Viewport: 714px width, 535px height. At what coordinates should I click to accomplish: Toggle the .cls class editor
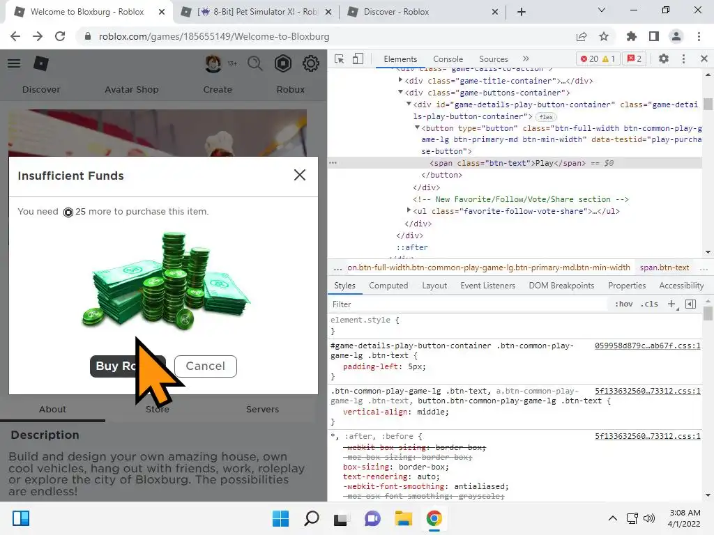pos(649,304)
